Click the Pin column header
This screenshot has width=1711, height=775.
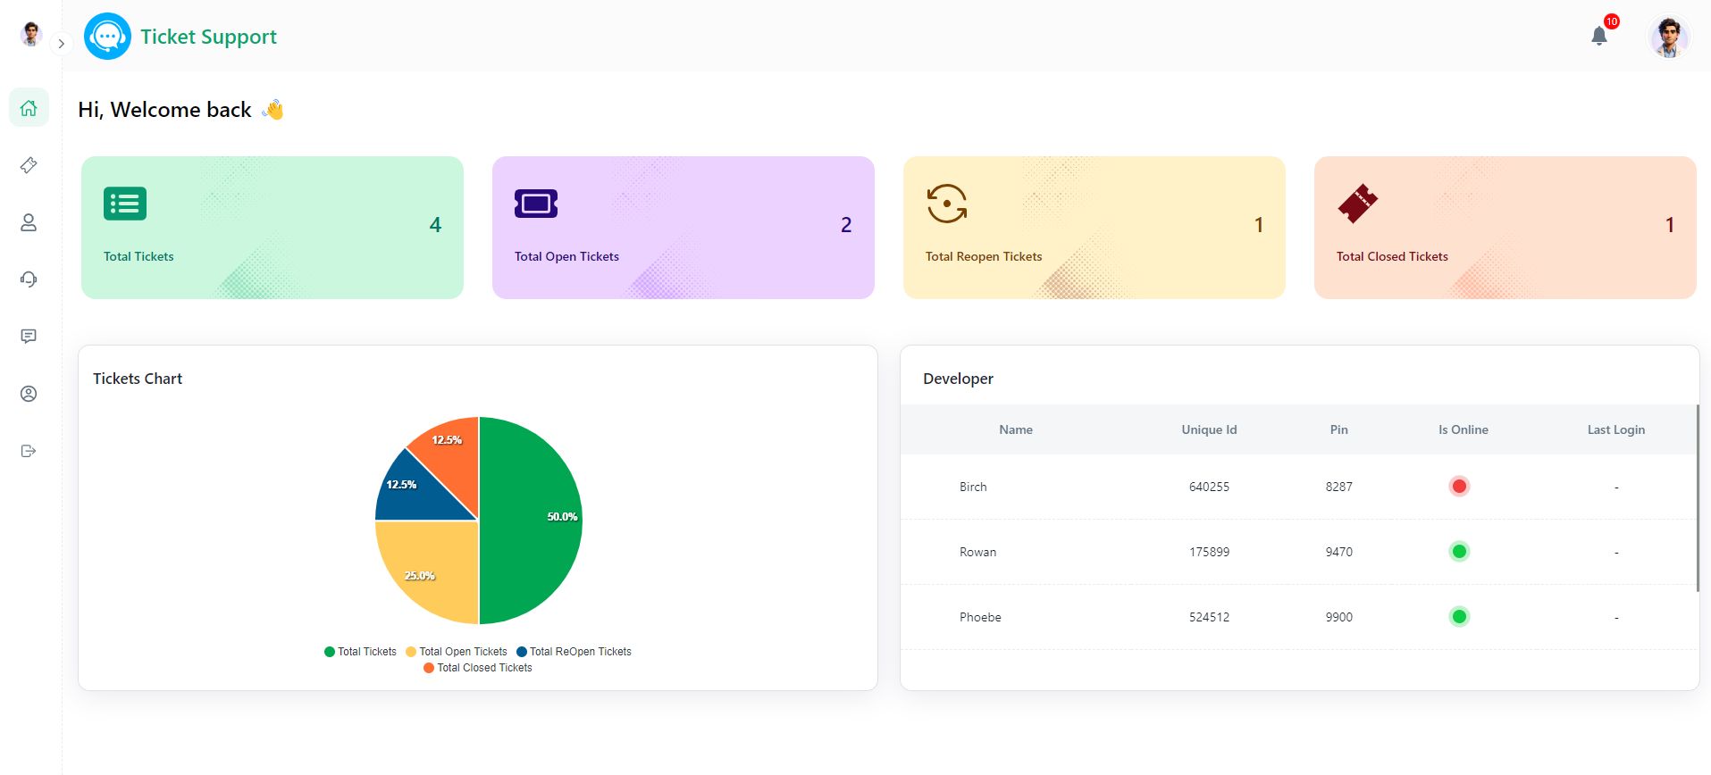coord(1338,429)
